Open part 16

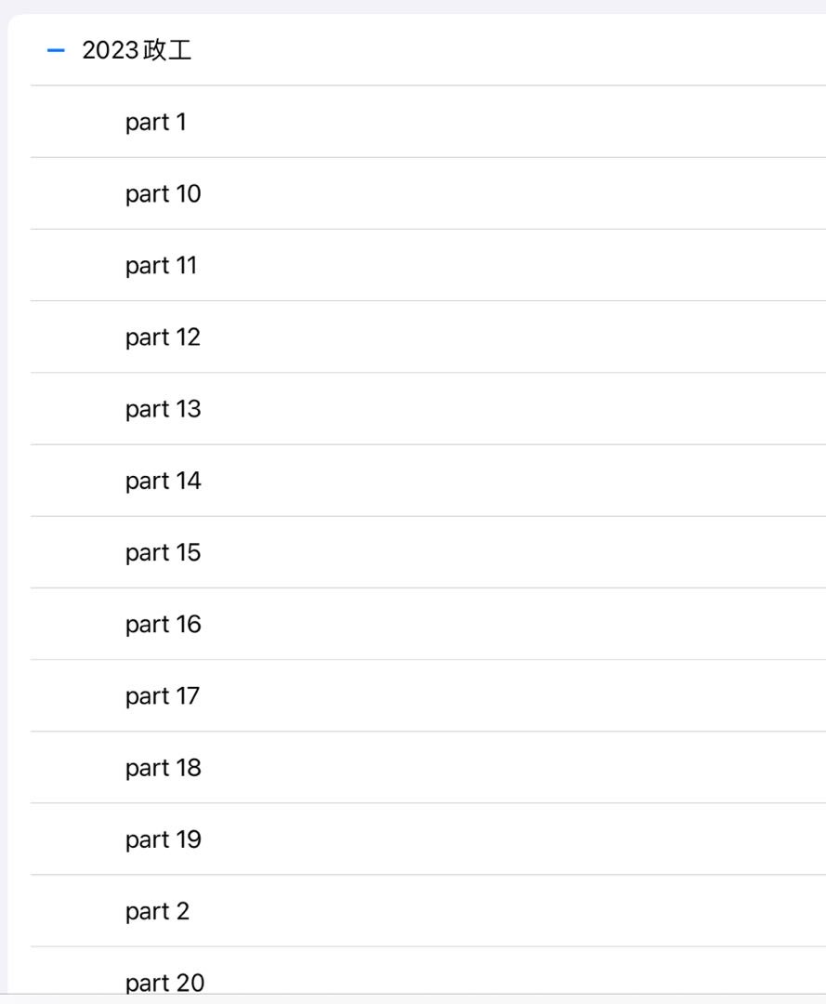tap(428, 624)
